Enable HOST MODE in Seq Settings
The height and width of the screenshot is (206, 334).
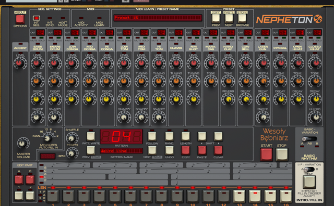tap(63, 18)
